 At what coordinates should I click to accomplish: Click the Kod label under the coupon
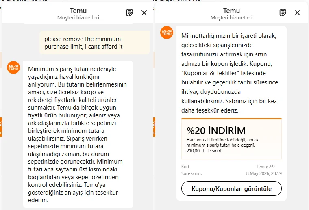click(185, 167)
